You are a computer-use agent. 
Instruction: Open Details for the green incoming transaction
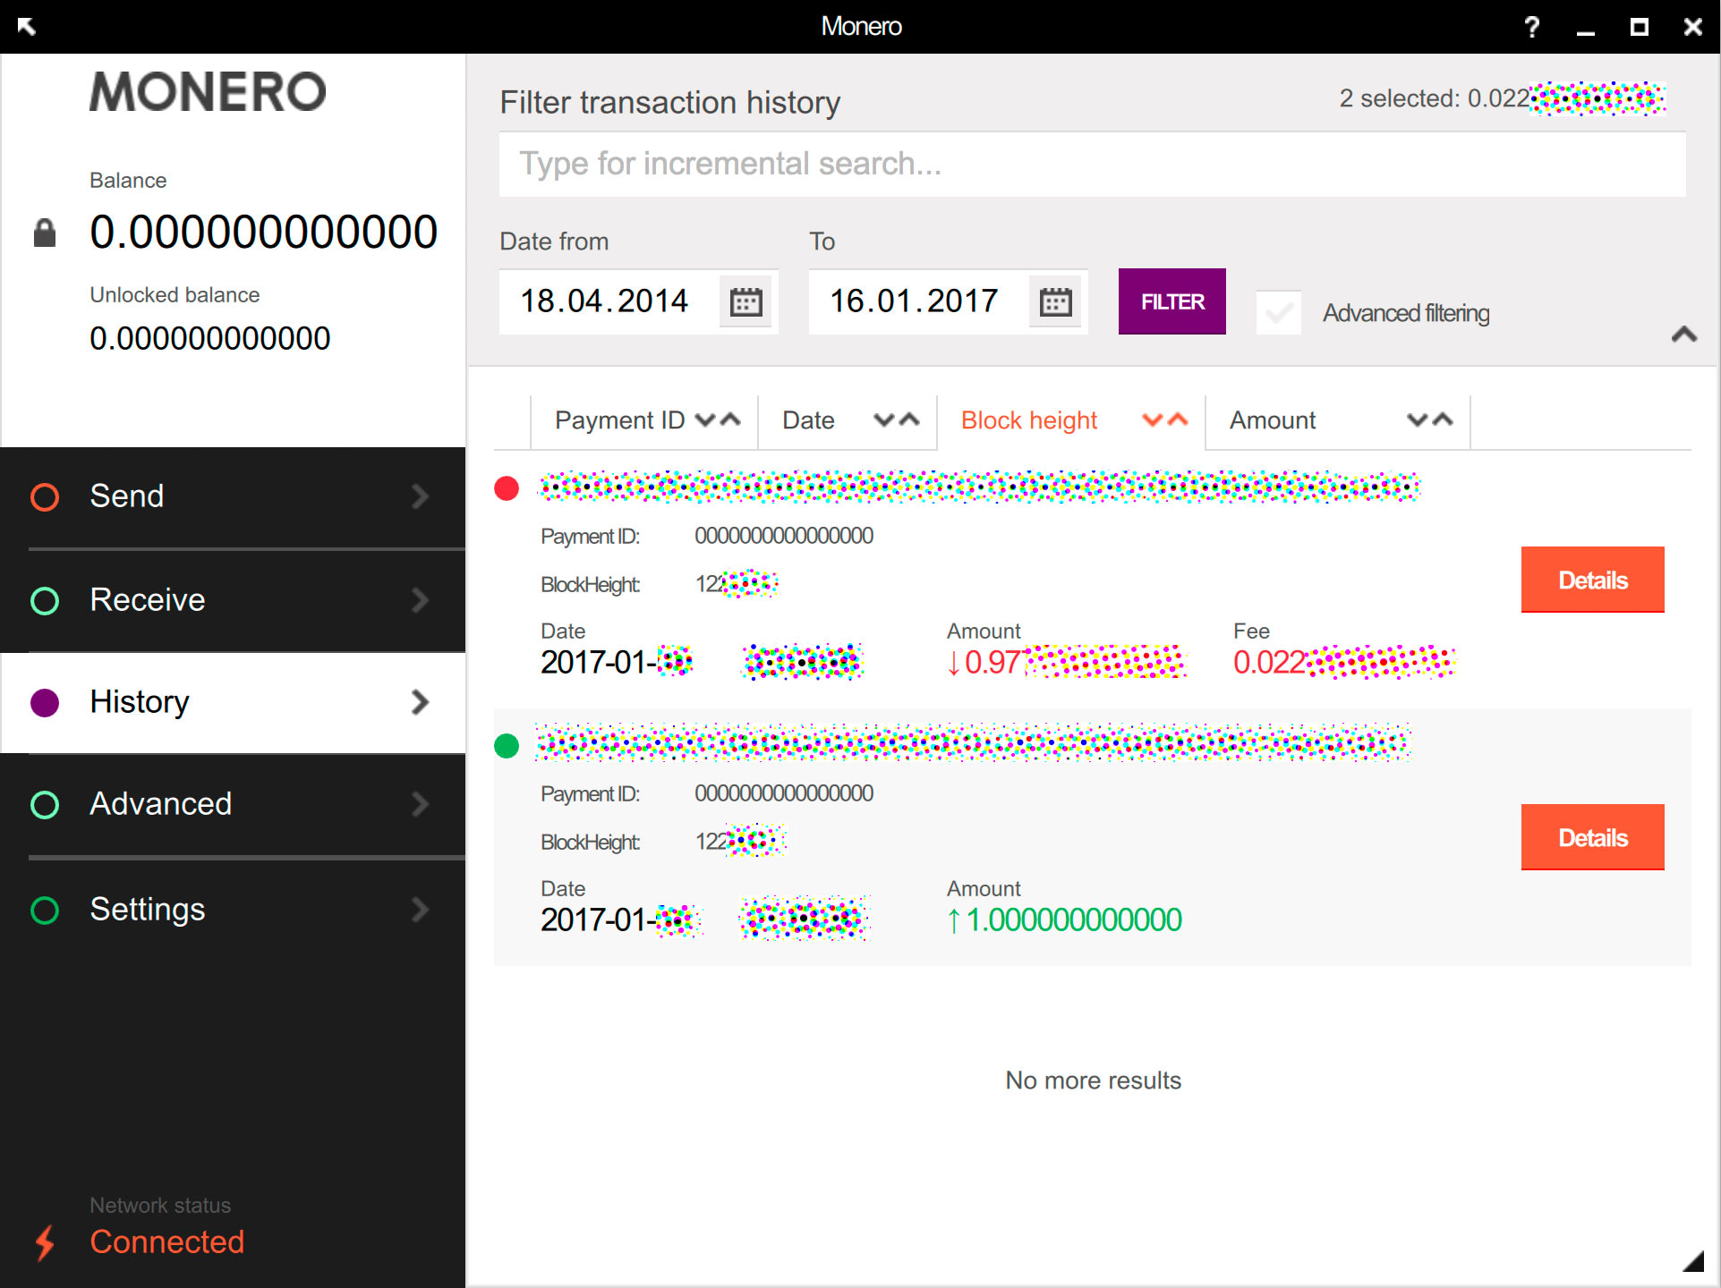[1592, 836]
